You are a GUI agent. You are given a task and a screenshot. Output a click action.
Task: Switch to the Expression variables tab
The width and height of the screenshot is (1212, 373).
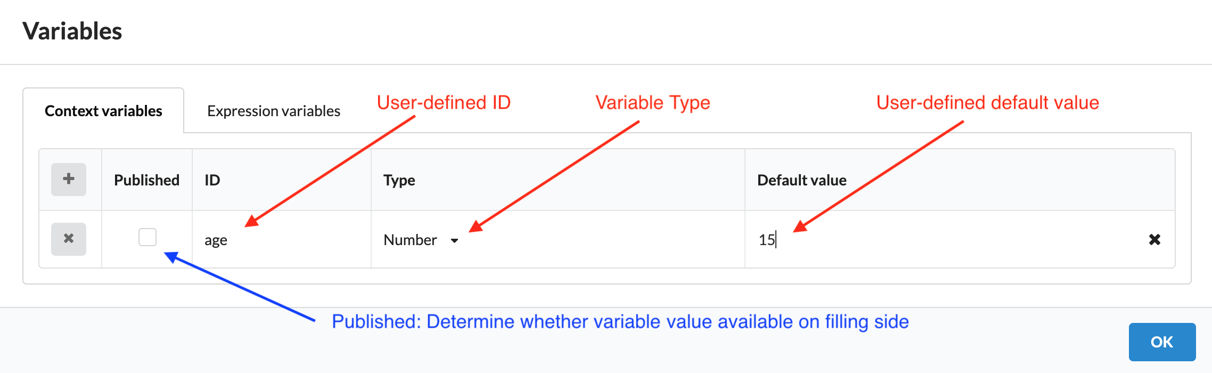[273, 111]
